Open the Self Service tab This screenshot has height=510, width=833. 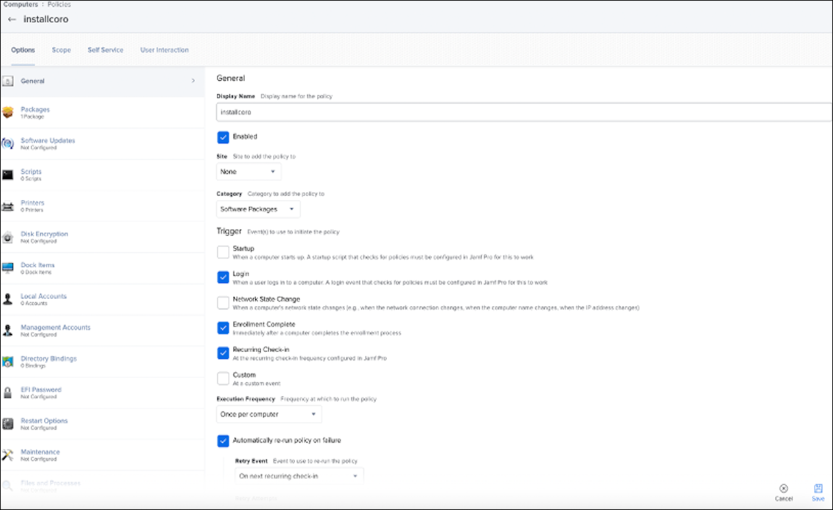(x=105, y=50)
